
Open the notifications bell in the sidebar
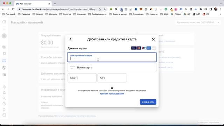click(4, 92)
